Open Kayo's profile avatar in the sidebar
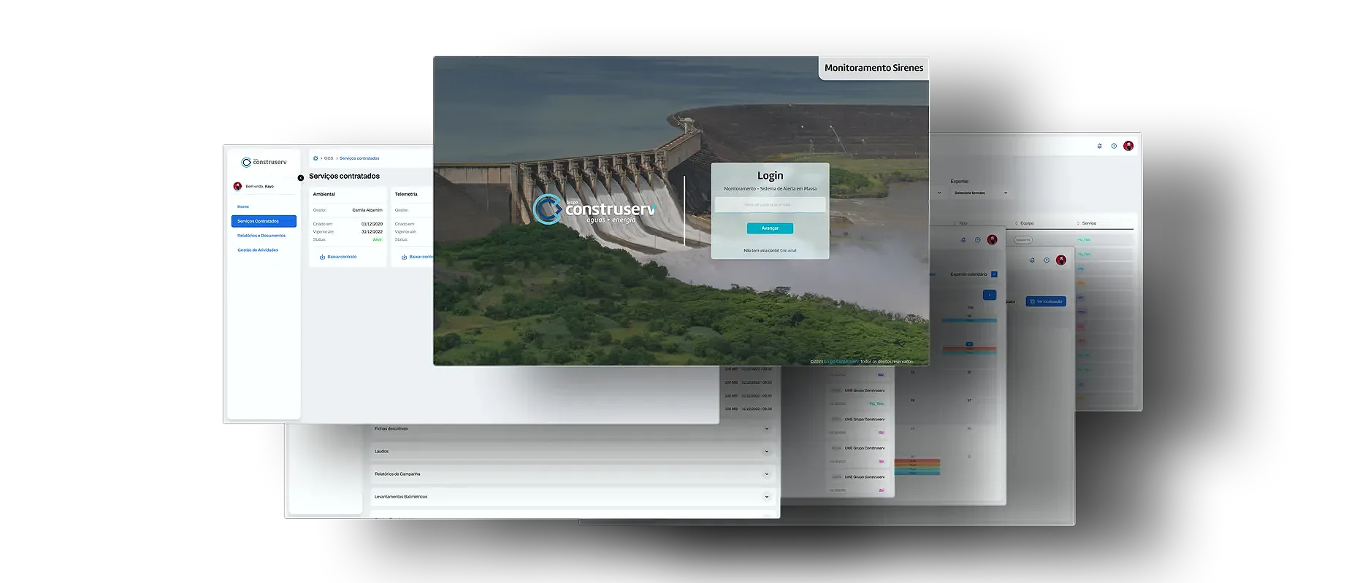This screenshot has width=1365, height=583. click(x=237, y=186)
